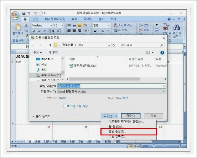Click the percent style icon

point(103,31)
